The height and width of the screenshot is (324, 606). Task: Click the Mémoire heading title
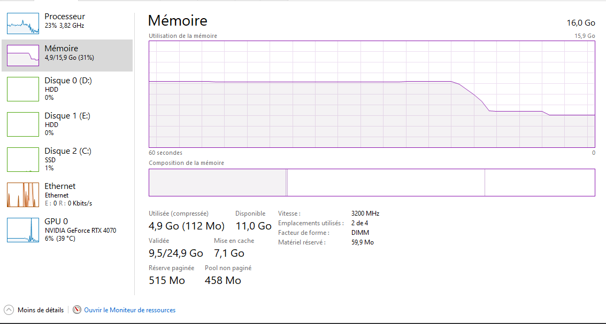[178, 20]
